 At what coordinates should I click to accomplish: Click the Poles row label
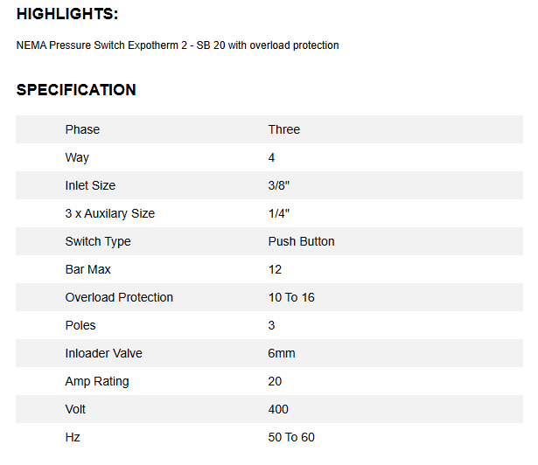click(x=80, y=325)
